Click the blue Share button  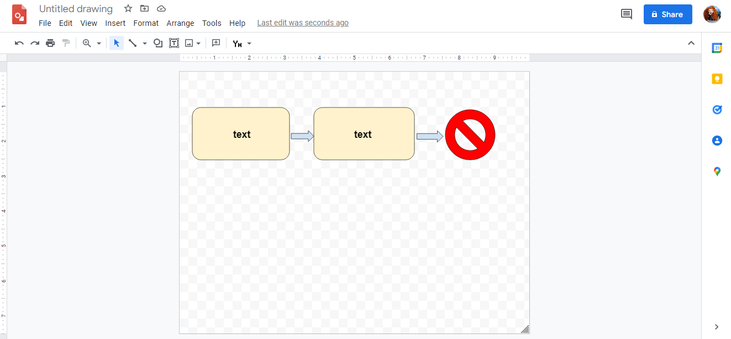click(x=667, y=14)
